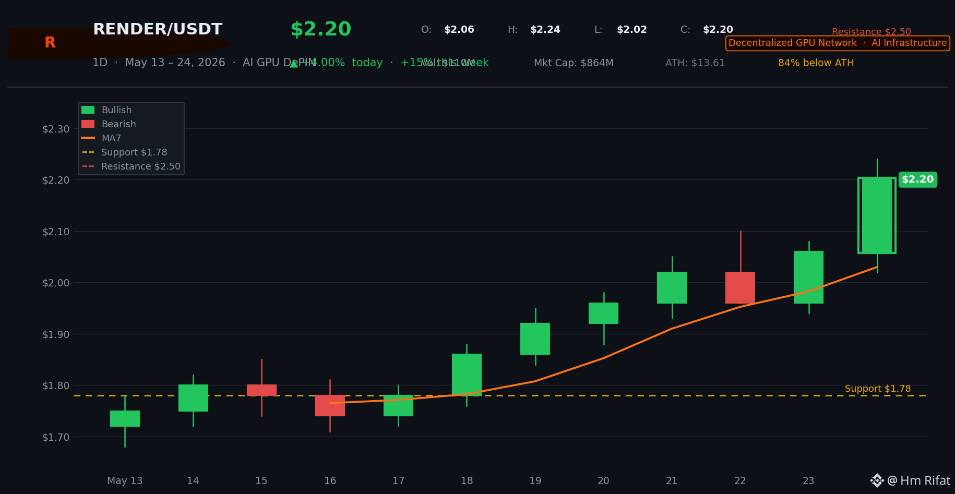Select the green candle for May 17

click(x=398, y=405)
